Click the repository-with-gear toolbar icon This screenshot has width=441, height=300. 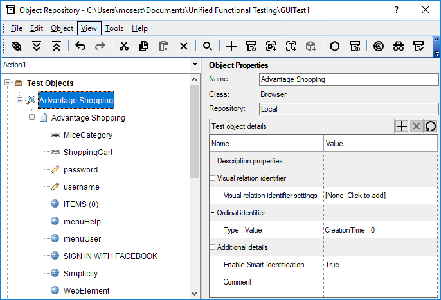click(x=355, y=46)
